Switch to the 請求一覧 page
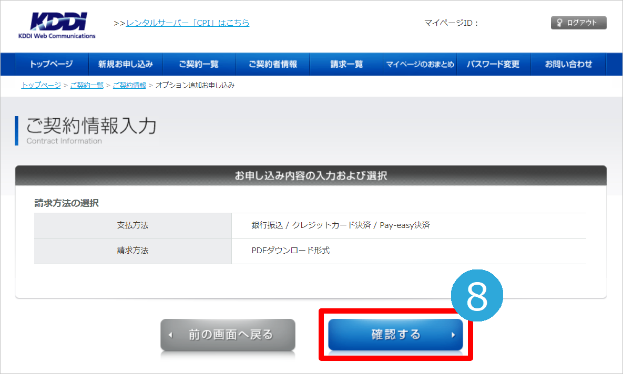 coord(346,64)
